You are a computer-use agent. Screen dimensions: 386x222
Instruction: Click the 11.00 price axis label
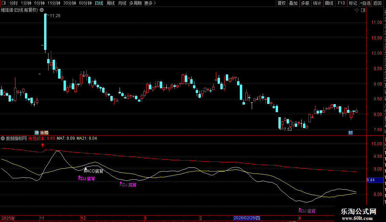click(376, 23)
